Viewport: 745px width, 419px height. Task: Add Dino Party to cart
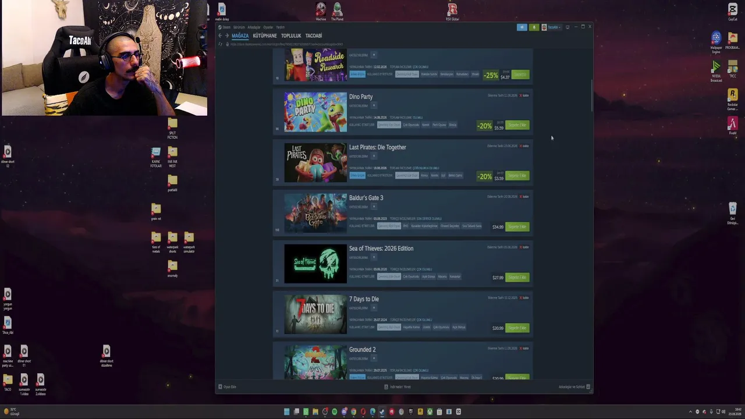(517, 125)
